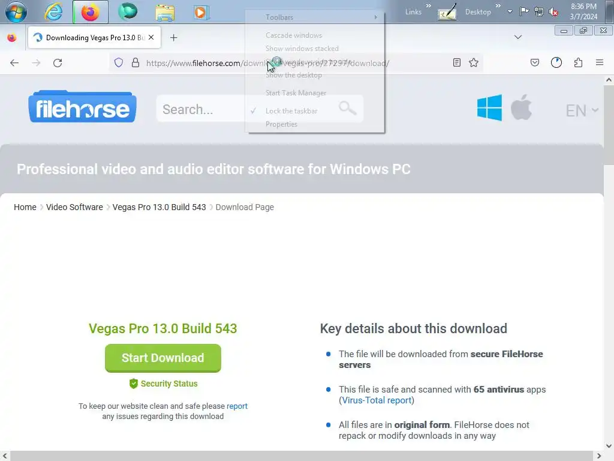614x461 pixels.
Task: Click the browser forward arrow
Action: click(x=36, y=62)
